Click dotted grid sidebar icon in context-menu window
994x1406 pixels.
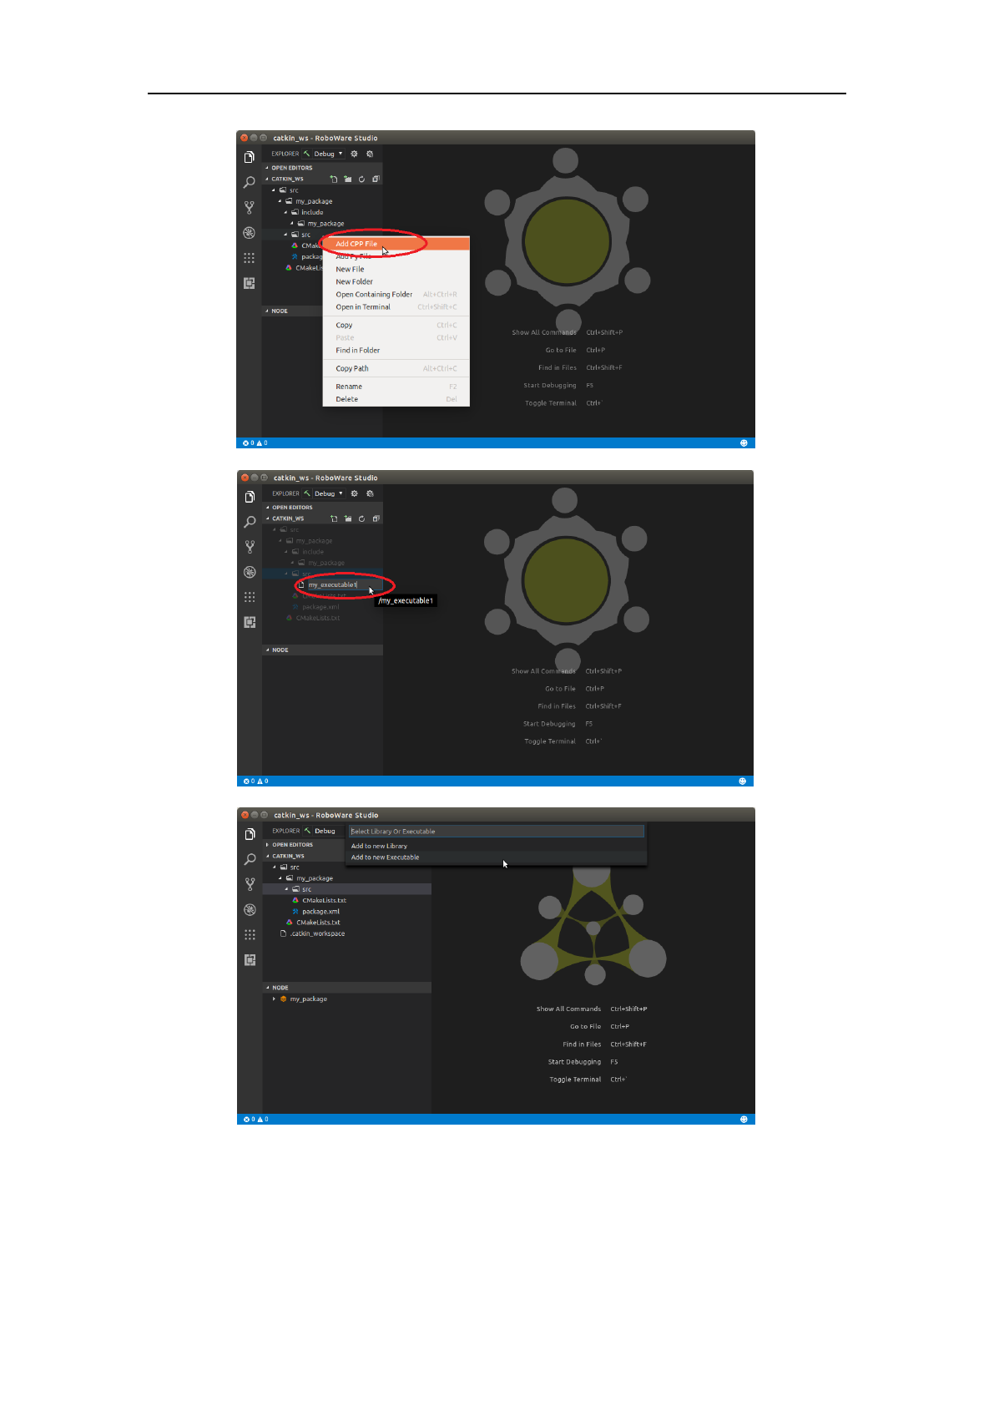(249, 258)
